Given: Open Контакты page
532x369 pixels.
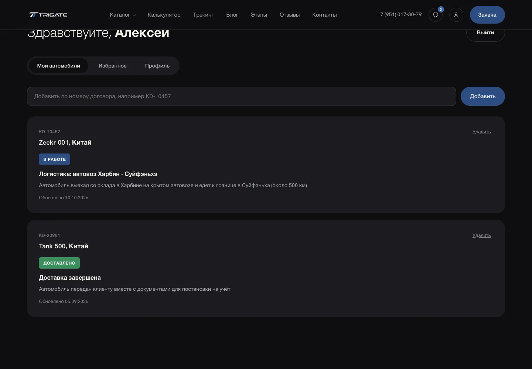Looking at the screenshot, I should (x=324, y=15).
